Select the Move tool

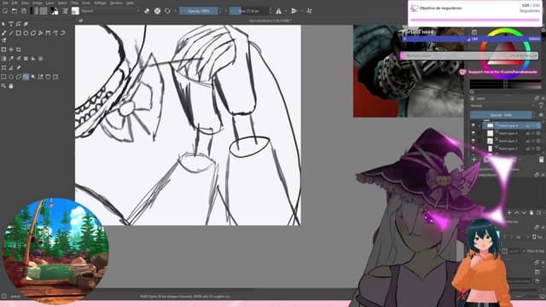(11, 49)
